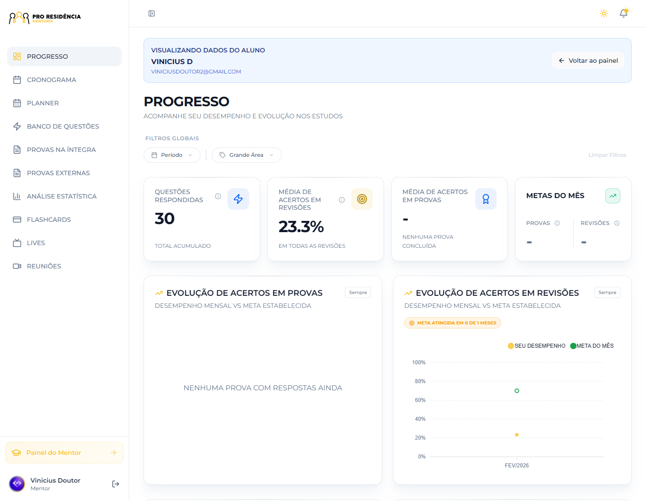Viewport: 646px width, 501px height.
Task: Click the yellow performance point on FEV/2026
Action: point(517,435)
